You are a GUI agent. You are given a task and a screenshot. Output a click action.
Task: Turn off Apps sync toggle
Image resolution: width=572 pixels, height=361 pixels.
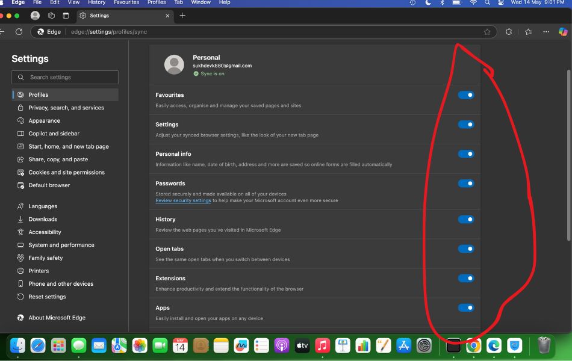coord(466,308)
